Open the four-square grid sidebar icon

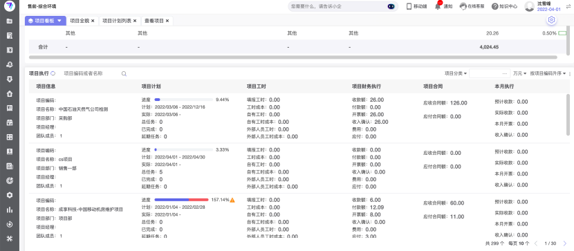(x=10, y=137)
